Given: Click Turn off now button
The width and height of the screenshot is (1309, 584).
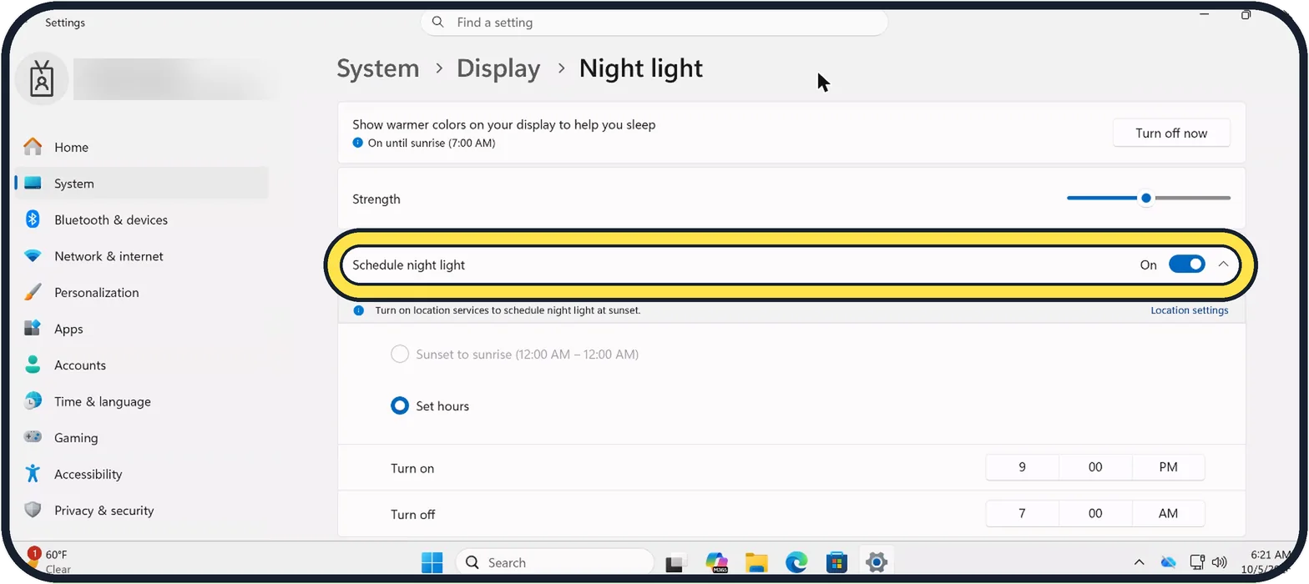Looking at the screenshot, I should tap(1171, 133).
